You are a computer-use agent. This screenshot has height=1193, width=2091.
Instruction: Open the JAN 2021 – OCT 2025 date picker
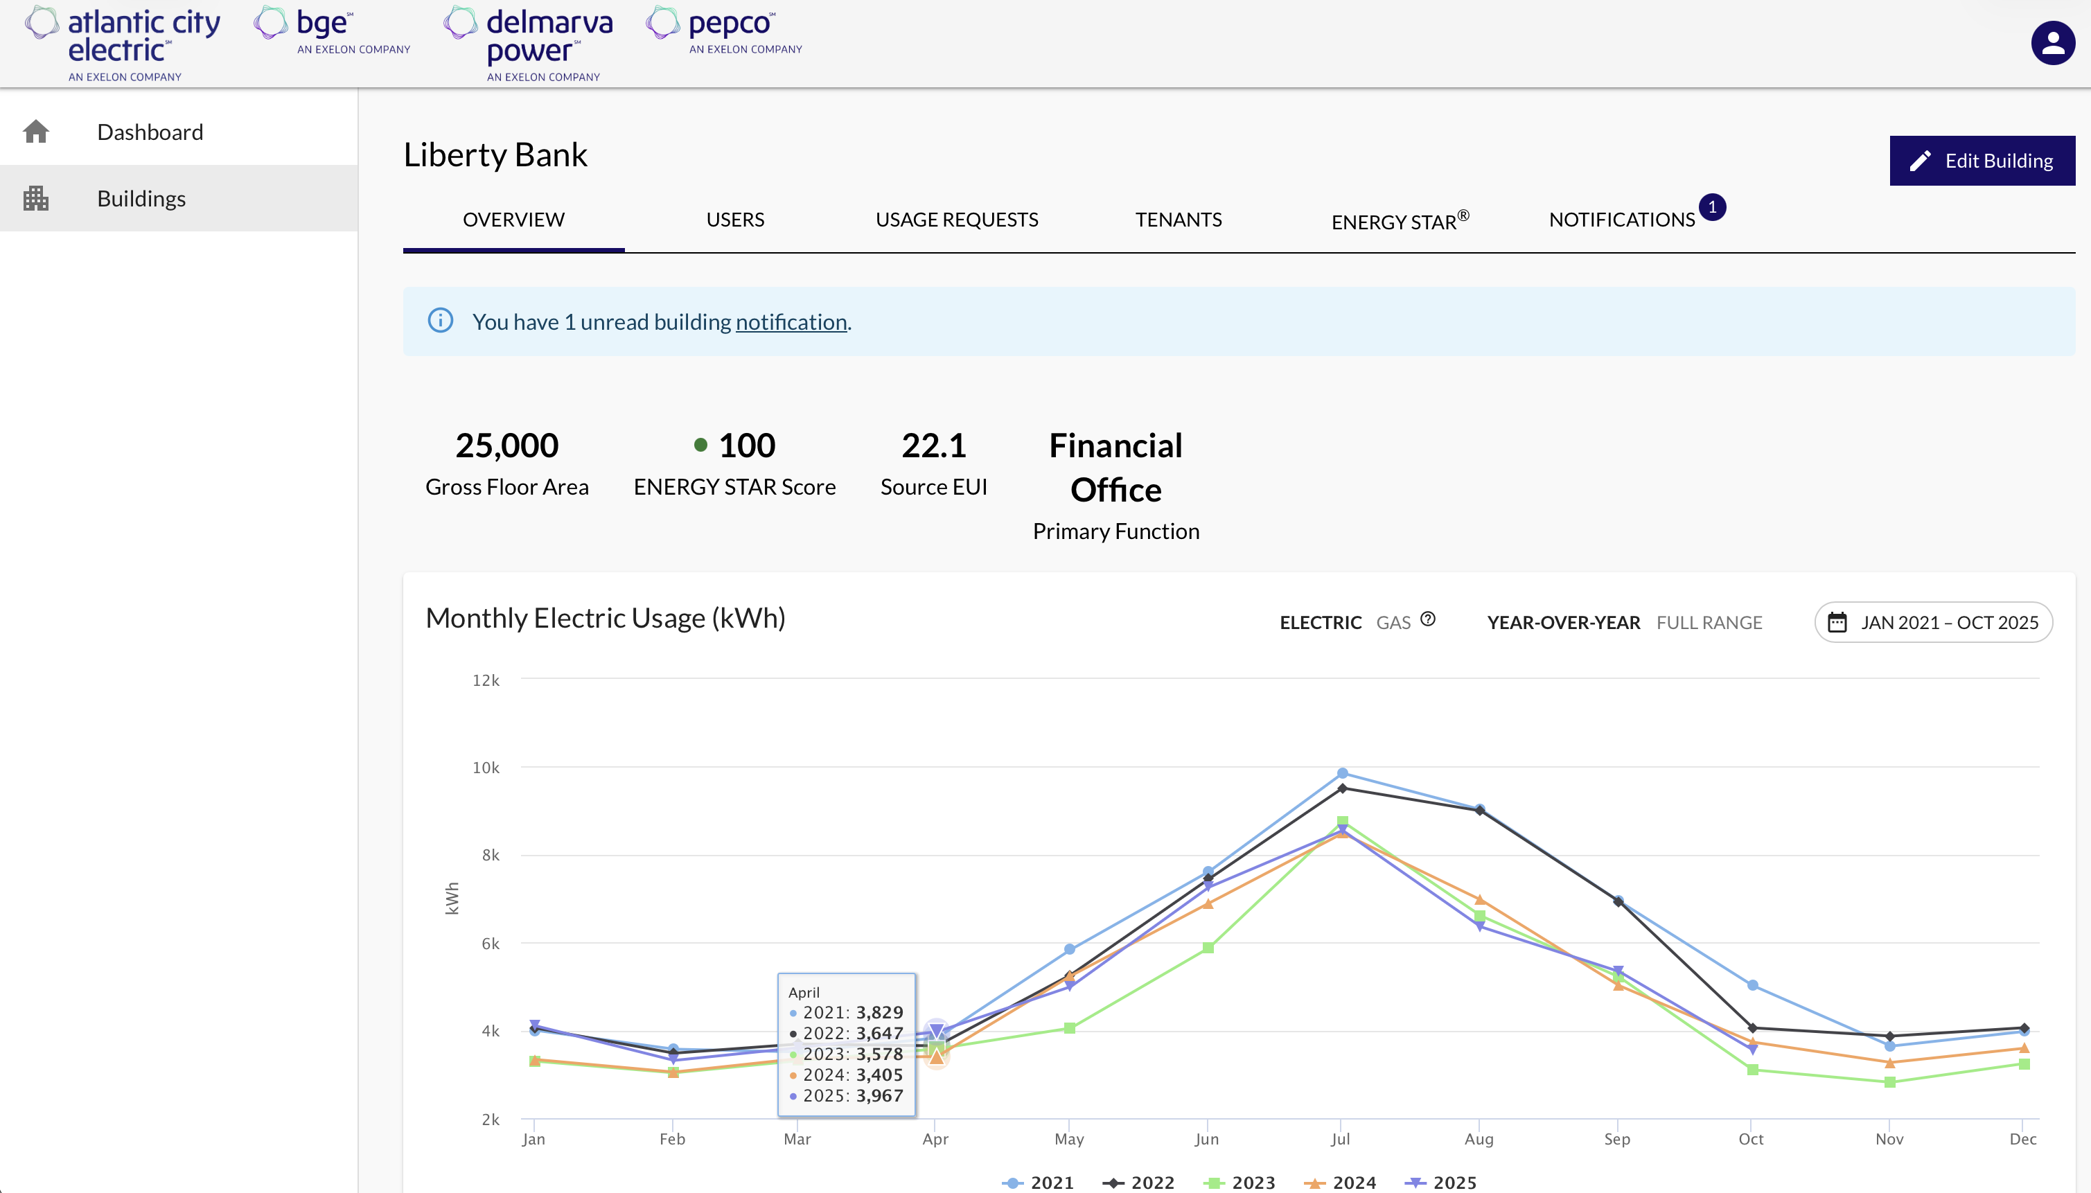(x=1933, y=623)
